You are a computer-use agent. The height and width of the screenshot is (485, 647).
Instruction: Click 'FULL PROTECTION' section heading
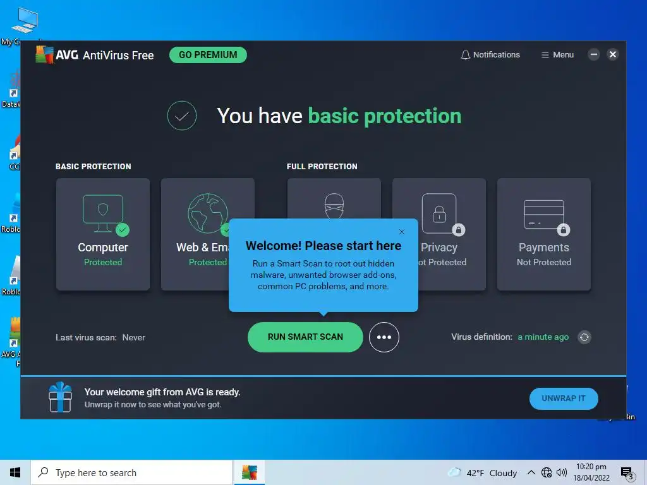pyautogui.click(x=322, y=167)
